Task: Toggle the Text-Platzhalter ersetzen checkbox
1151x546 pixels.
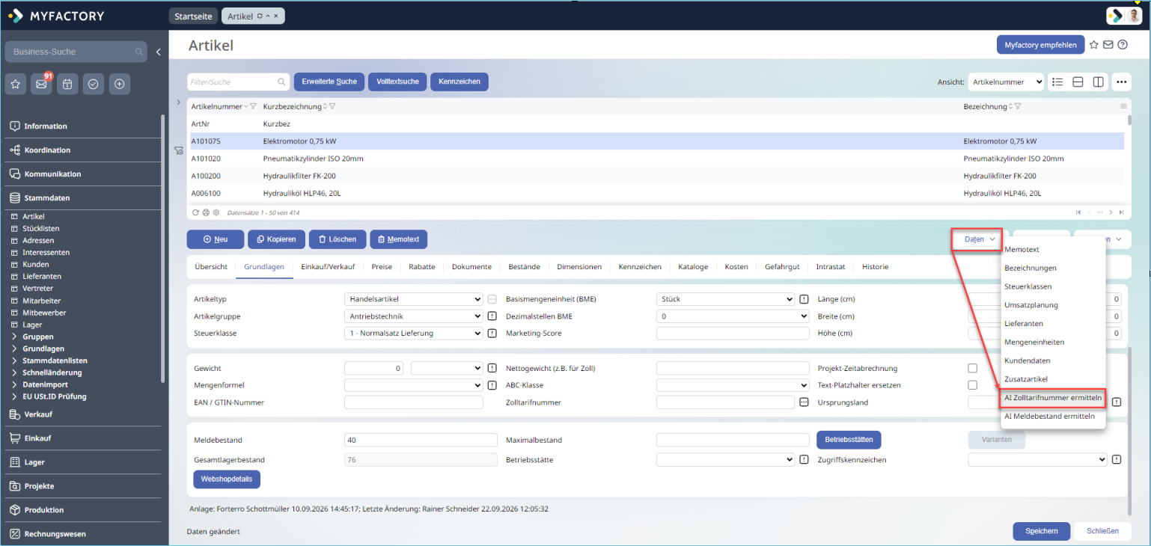Action: click(x=973, y=385)
